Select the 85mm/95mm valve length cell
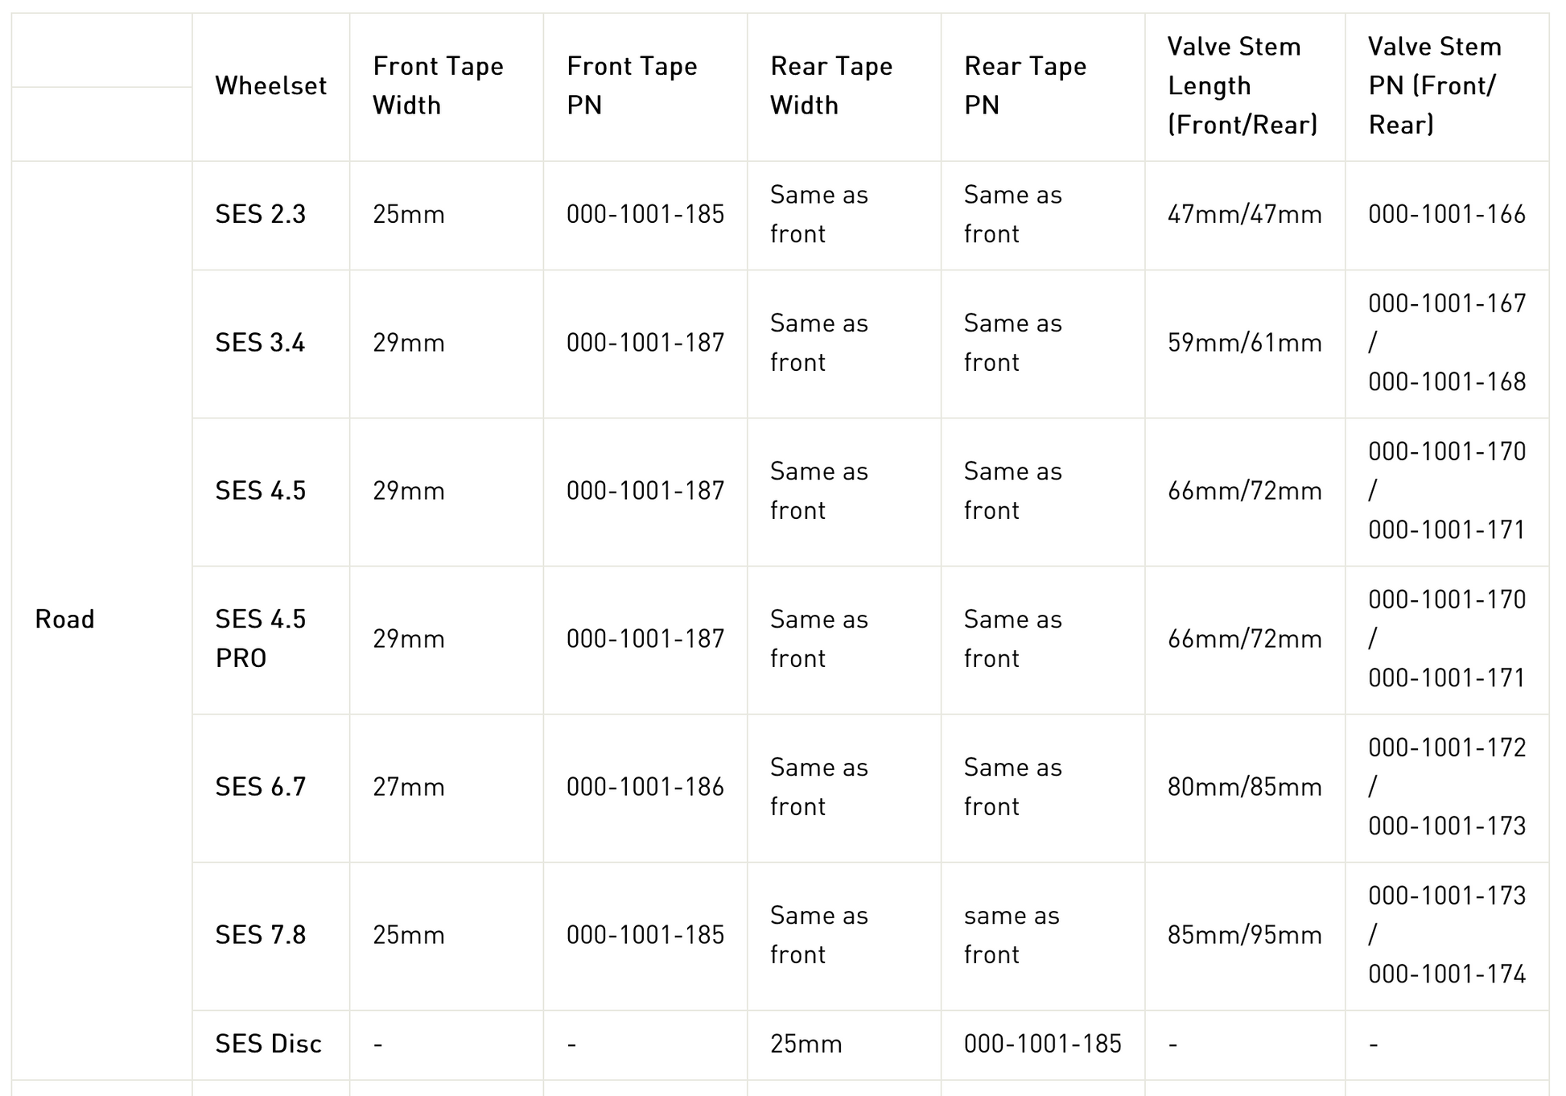Screen dimensions: 1566x1096 (x=1244, y=935)
